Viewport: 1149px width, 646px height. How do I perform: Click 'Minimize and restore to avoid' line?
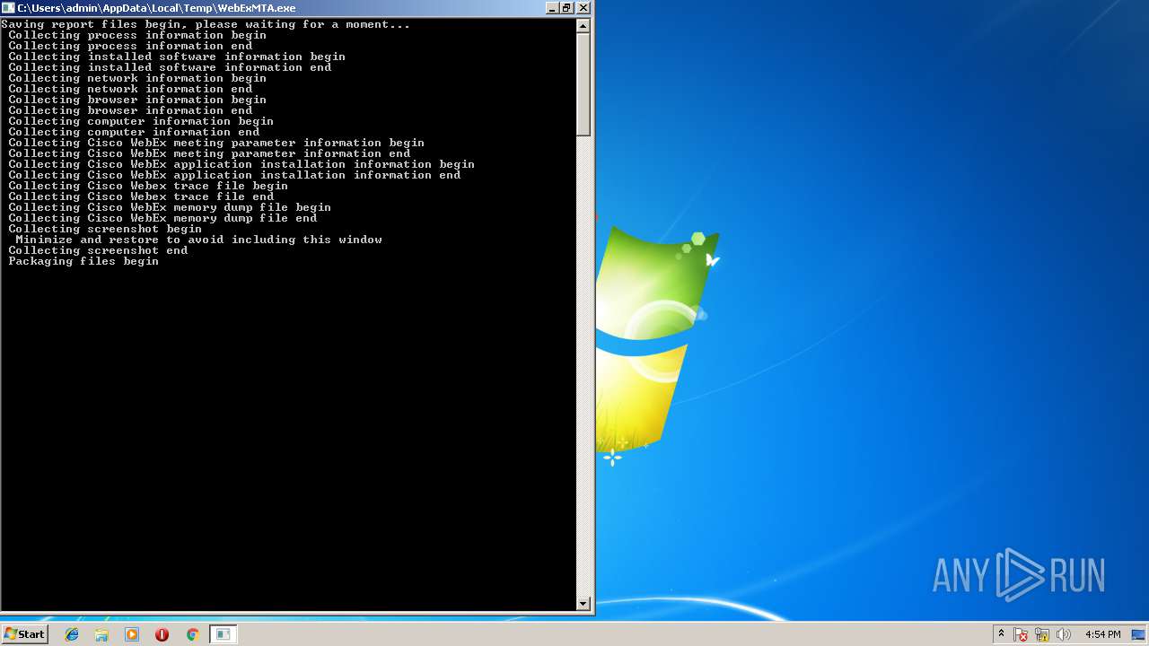[x=198, y=240]
